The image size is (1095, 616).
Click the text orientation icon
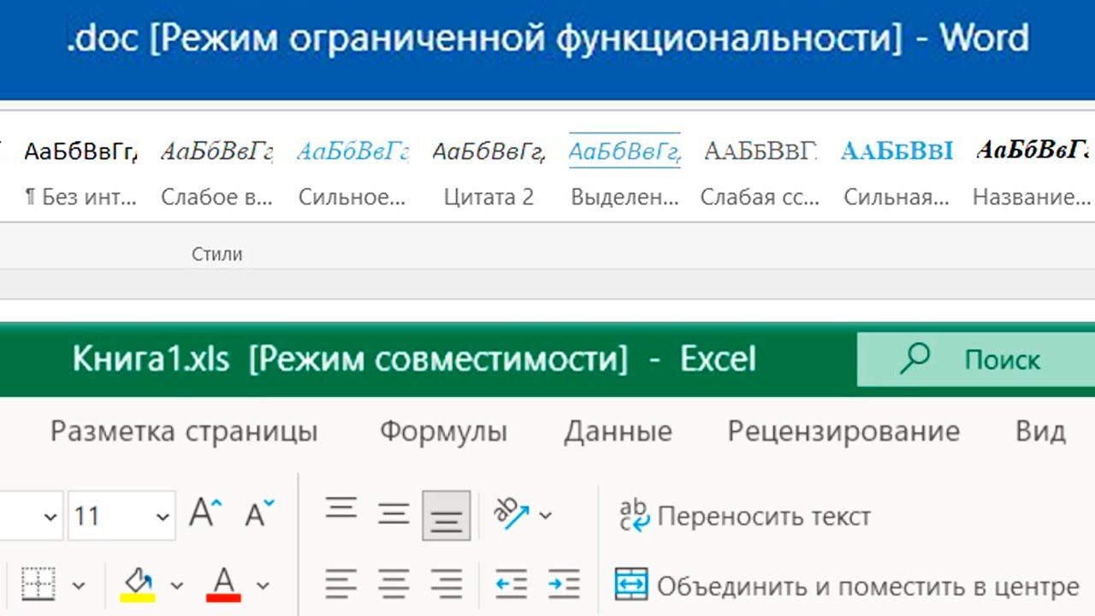pyautogui.click(x=512, y=514)
